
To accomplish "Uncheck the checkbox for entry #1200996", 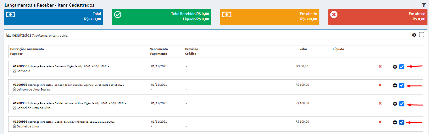I will pos(402,122).
